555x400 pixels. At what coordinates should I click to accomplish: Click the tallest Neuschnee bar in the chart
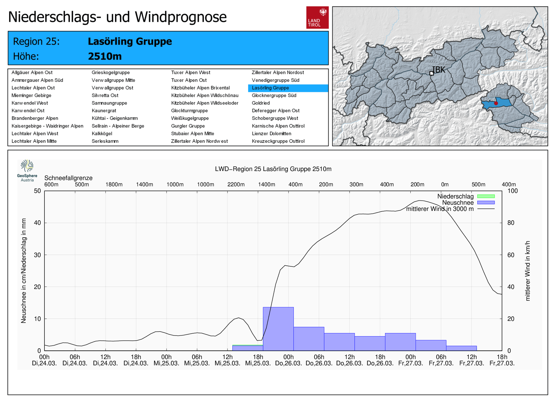[278, 329]
